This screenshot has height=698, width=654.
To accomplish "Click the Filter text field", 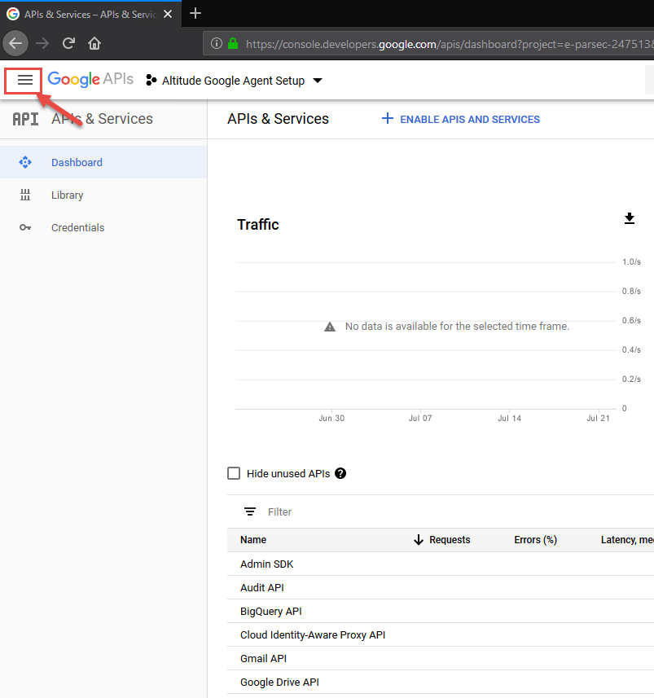I will point(407,511).
